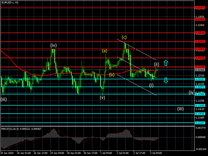Image resolution: width=208 pixels, height=156 pixels.
Task: Click the '3 Jul 09:00' time axis label
Action: (x=156, y=153)
